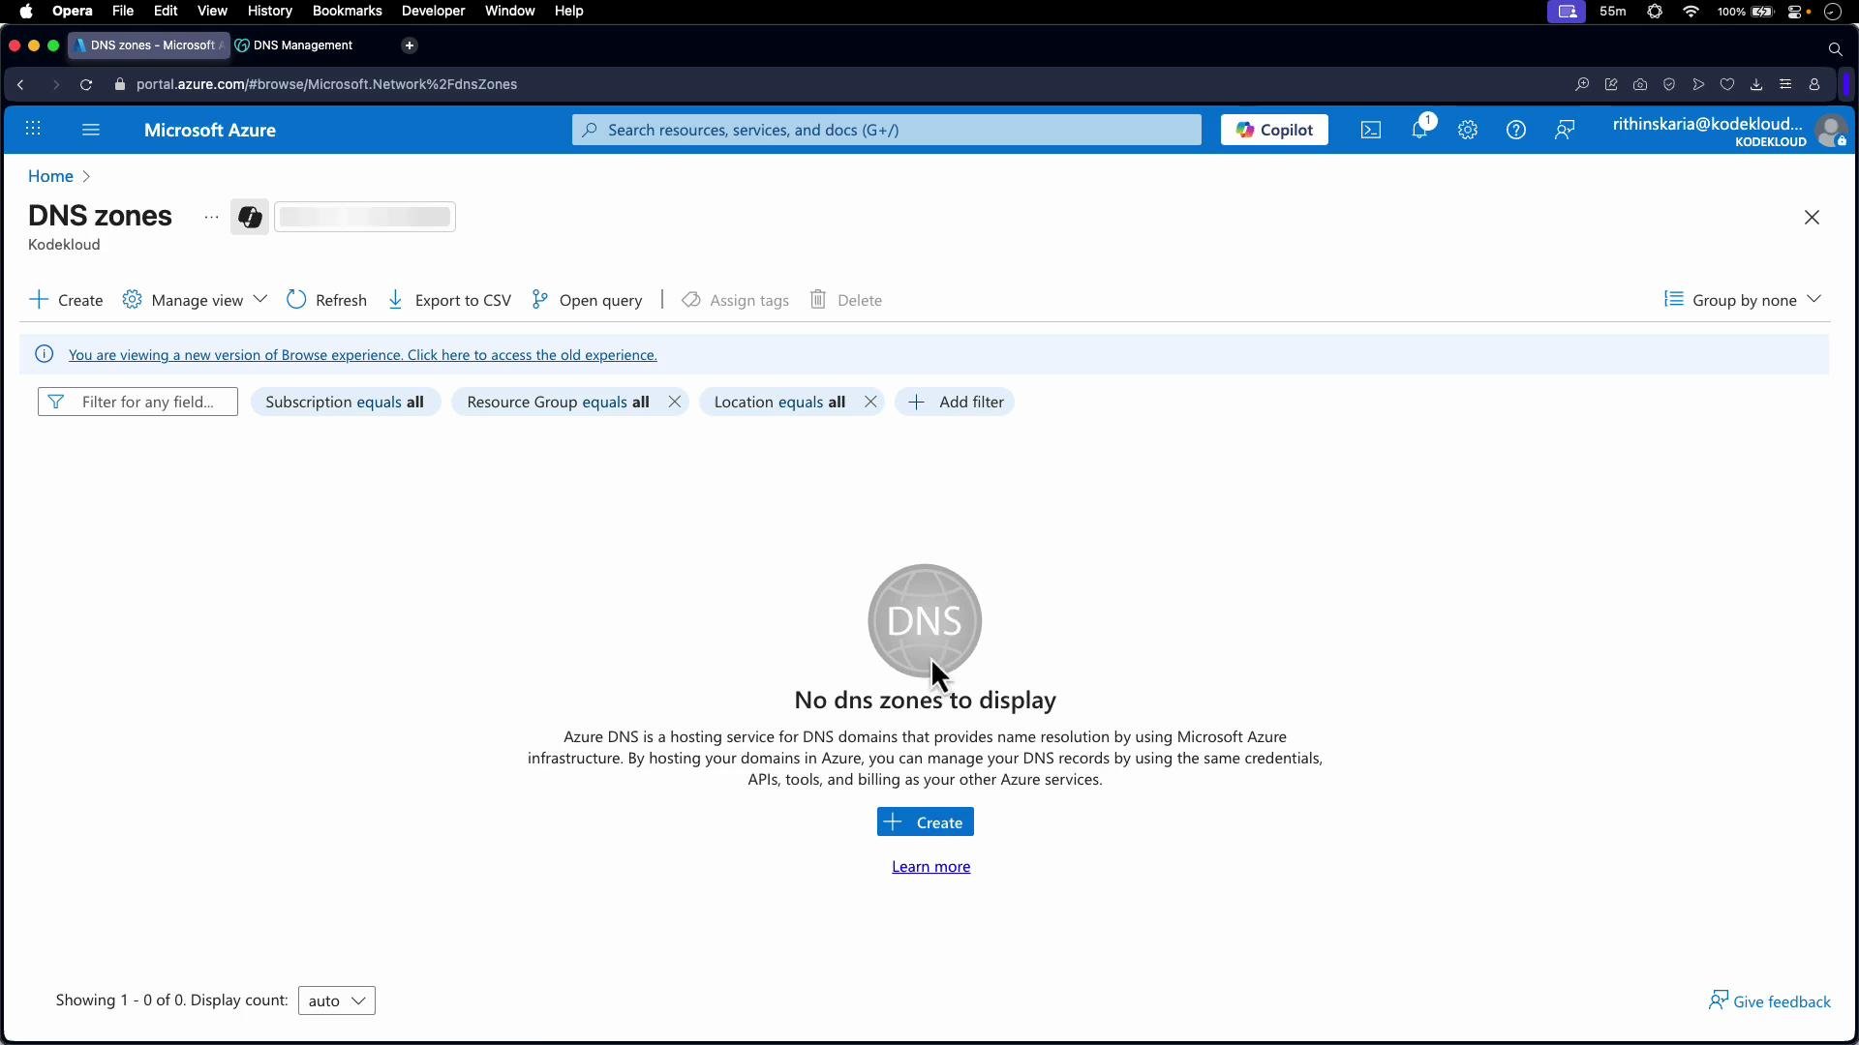Viewport: 1859px width, 1045px height.
Task: Open portal settings gear
Action: tap(1468, 130)
